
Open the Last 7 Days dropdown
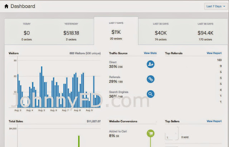(x=216, y=6)
